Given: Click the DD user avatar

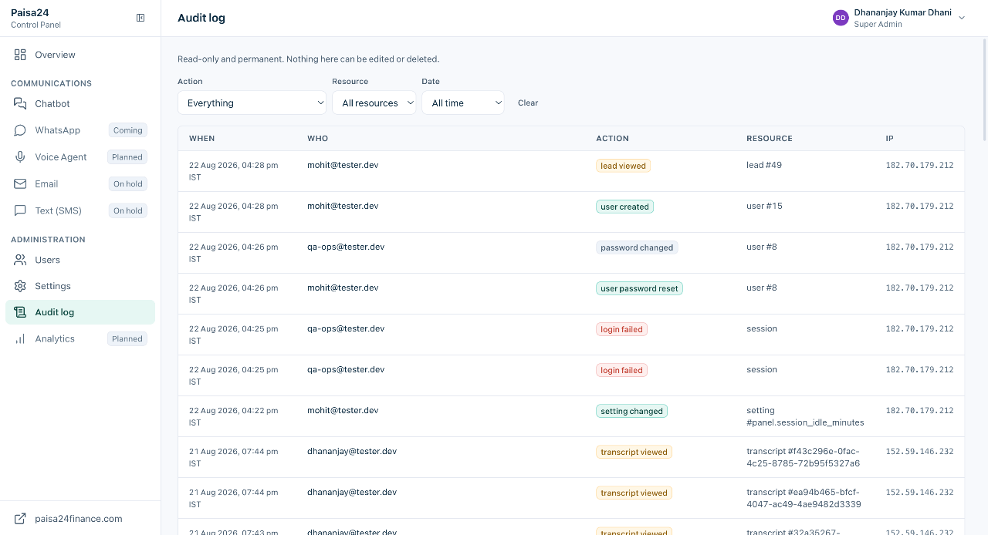Looking at the screenshot, I should (841, 18).
